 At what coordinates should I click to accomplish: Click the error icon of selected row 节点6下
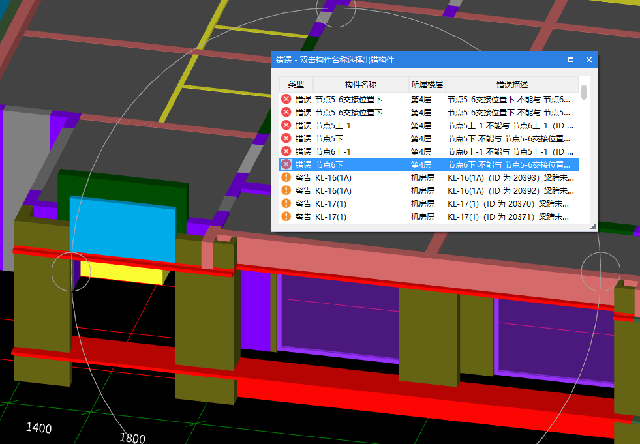286,164
